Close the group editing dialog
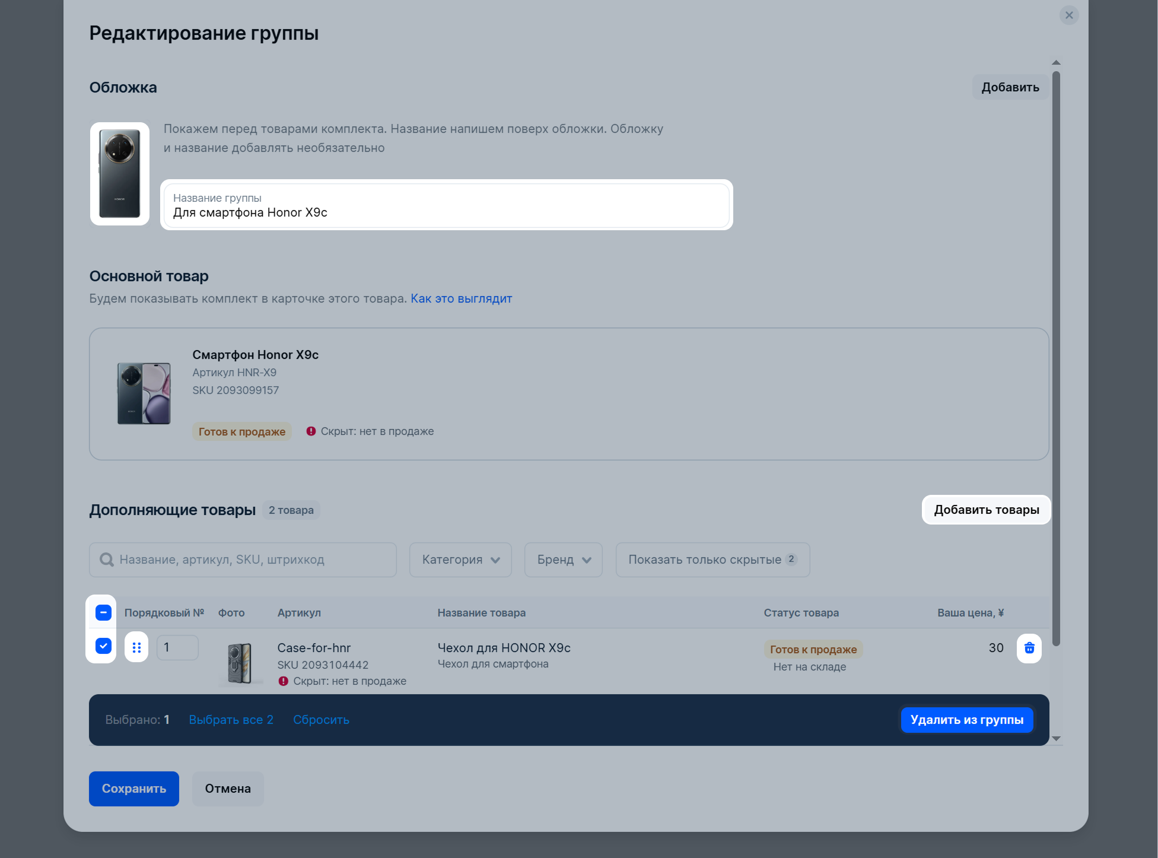Image resolution: width=1158 pixels, height=858 pixels. 1068,15
